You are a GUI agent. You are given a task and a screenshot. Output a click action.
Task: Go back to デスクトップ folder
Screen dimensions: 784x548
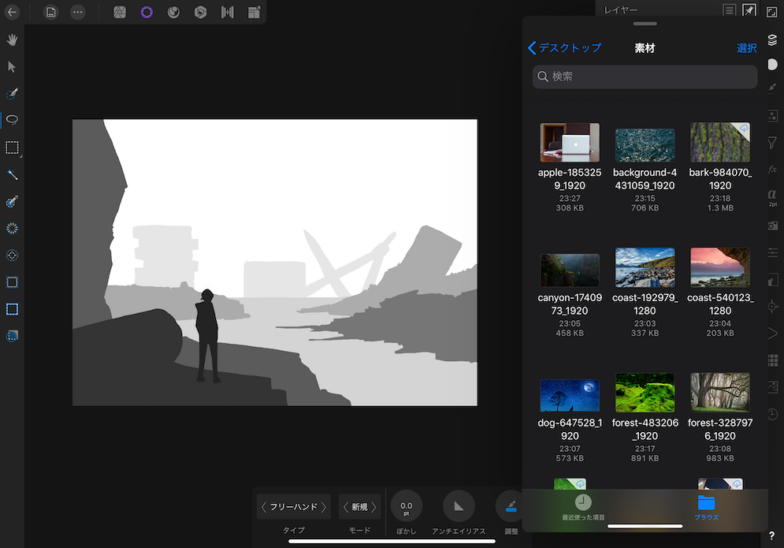click(x=564, y=48)
